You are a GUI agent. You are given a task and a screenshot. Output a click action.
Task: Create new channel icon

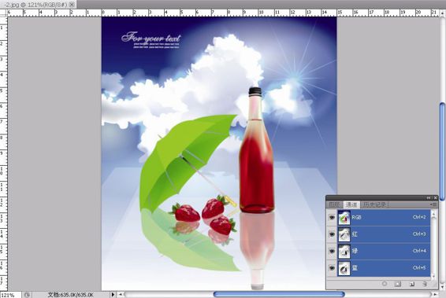pos(411,284)
